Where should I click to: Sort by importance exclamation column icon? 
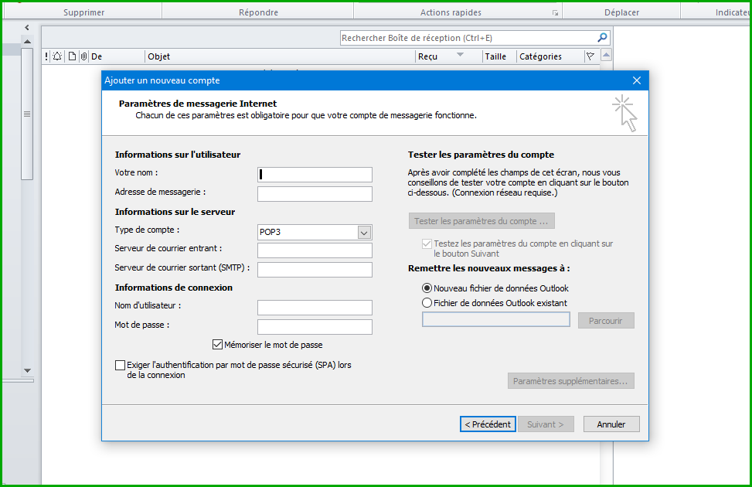pyautogui.click(x=46, y=56)
